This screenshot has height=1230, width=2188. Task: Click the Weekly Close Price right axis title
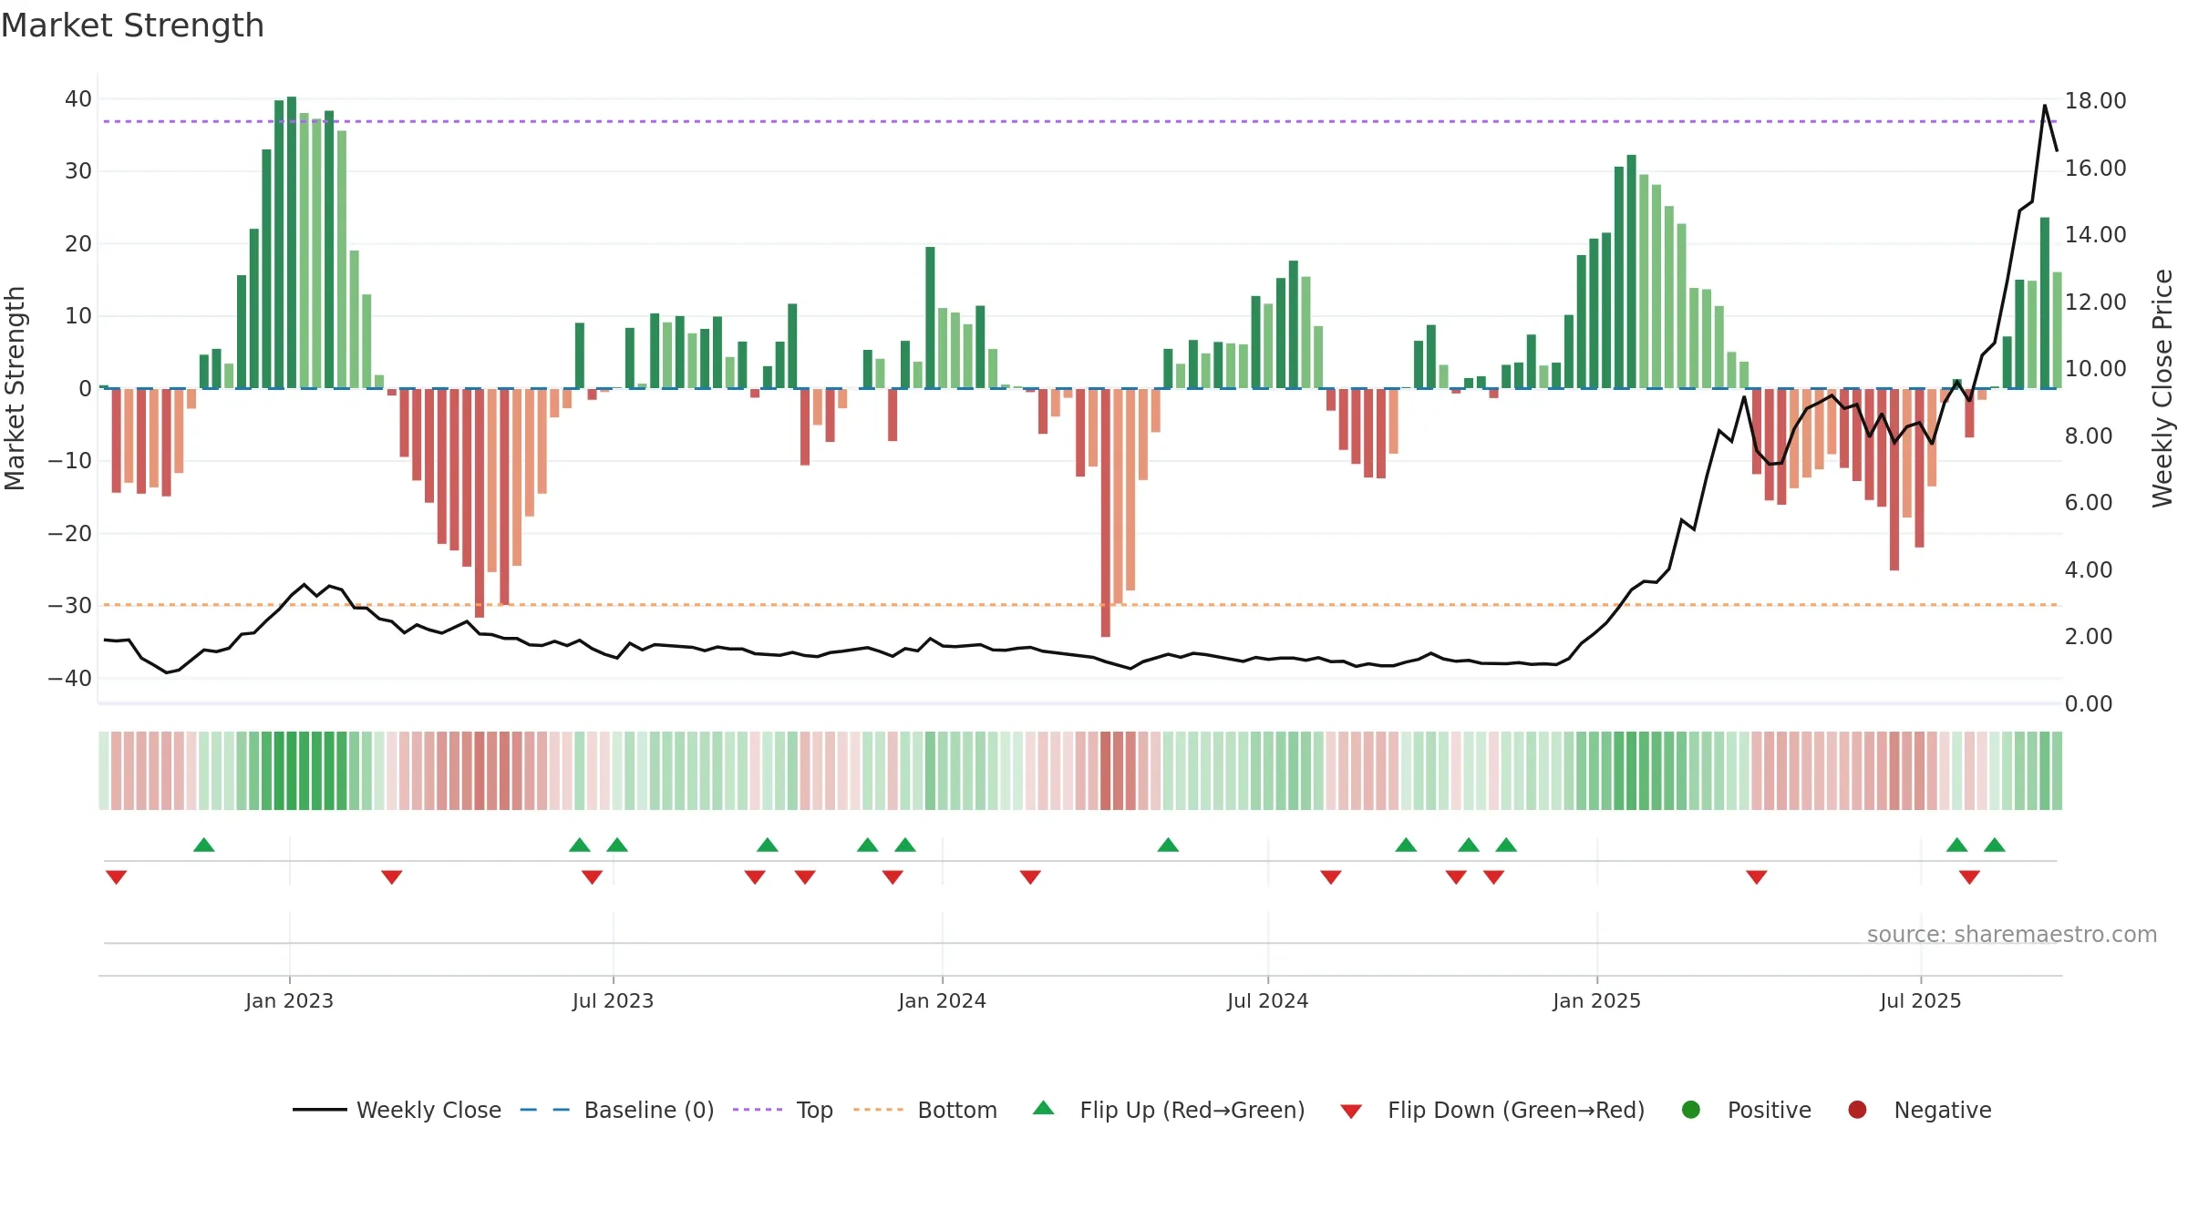[x=2162, y=389]
